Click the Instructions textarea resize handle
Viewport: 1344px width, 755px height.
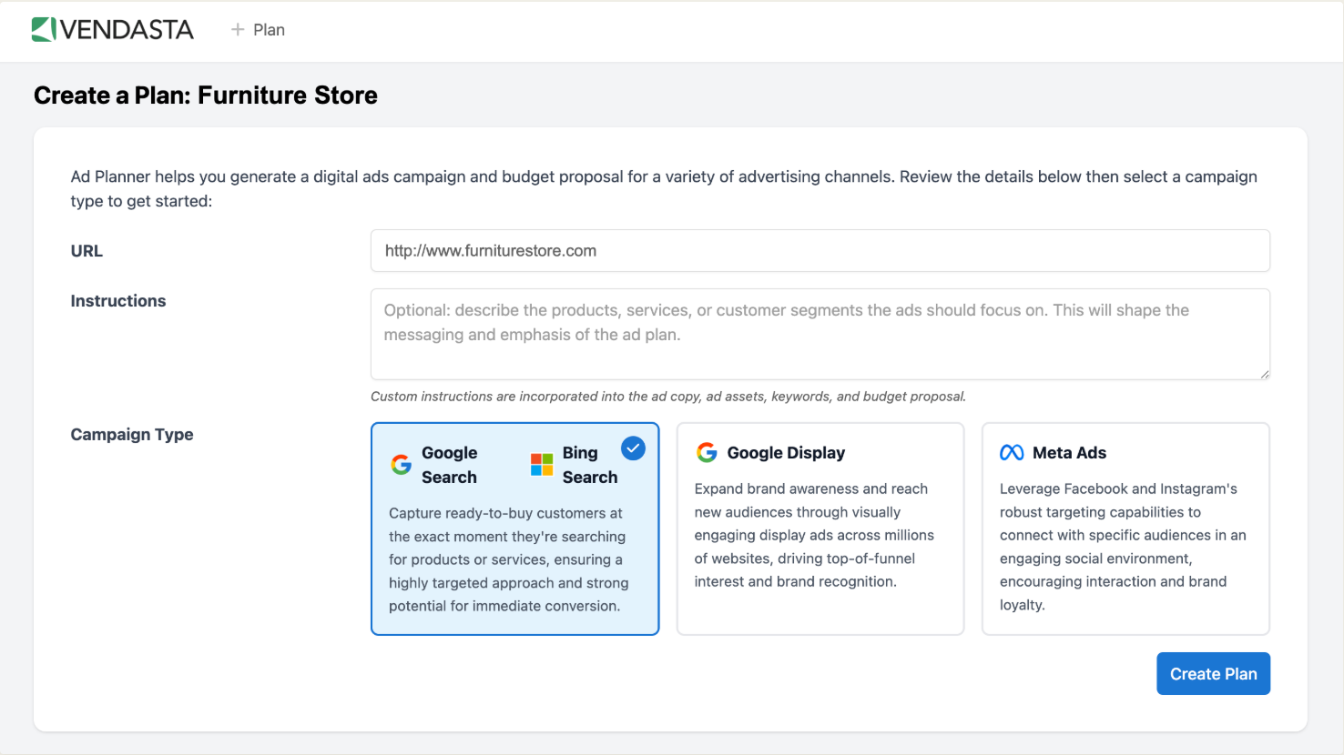point(1264,373)
